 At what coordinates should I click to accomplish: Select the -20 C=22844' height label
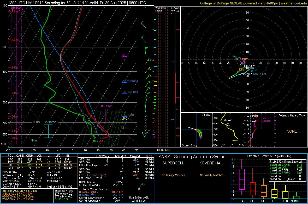point(130,92)
